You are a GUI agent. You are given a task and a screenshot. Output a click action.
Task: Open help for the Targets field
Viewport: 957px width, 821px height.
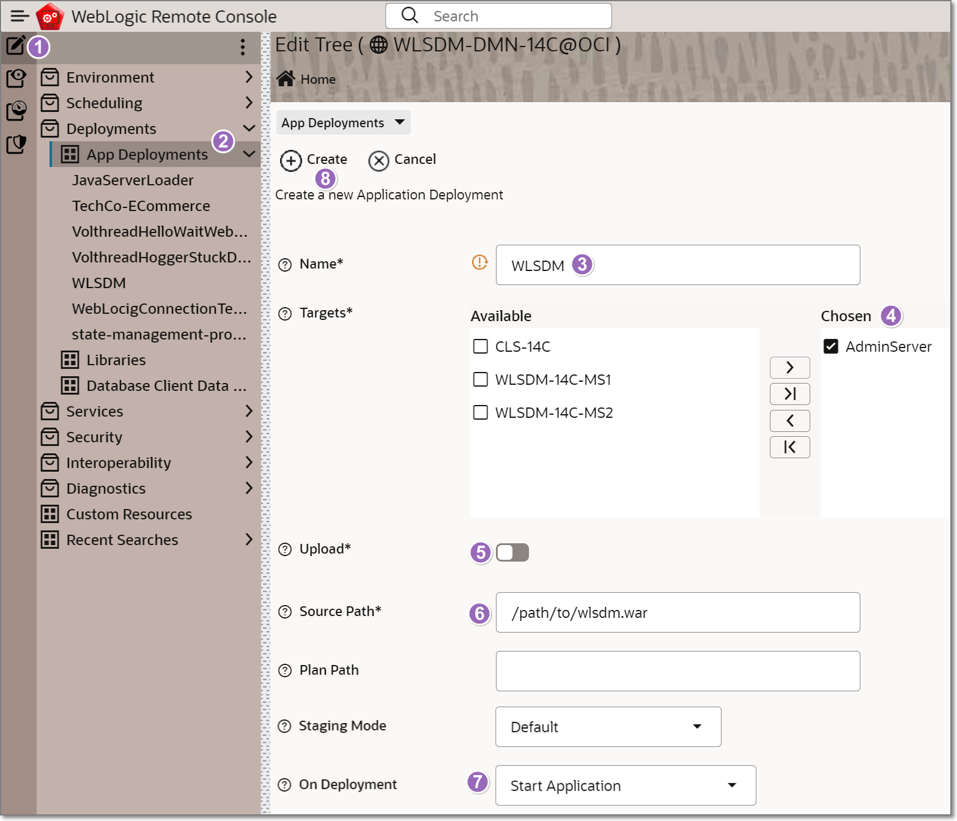coord(285,314)
